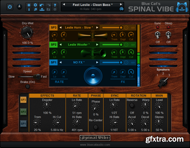Toggle the Reverse rotation button
190x148 pixels.
(132, 105)
